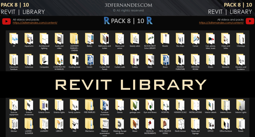This screenshot has height=137, width=255.
Task: Click the left 3dfernandes.com/content link
Action: pos(35,23)
